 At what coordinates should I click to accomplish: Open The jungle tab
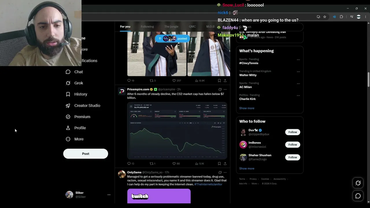(x=171, y=27)
